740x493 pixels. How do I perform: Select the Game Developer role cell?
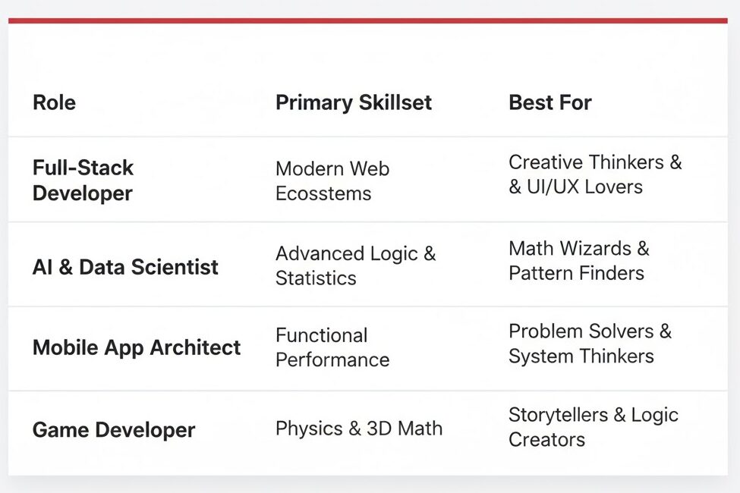114,430
